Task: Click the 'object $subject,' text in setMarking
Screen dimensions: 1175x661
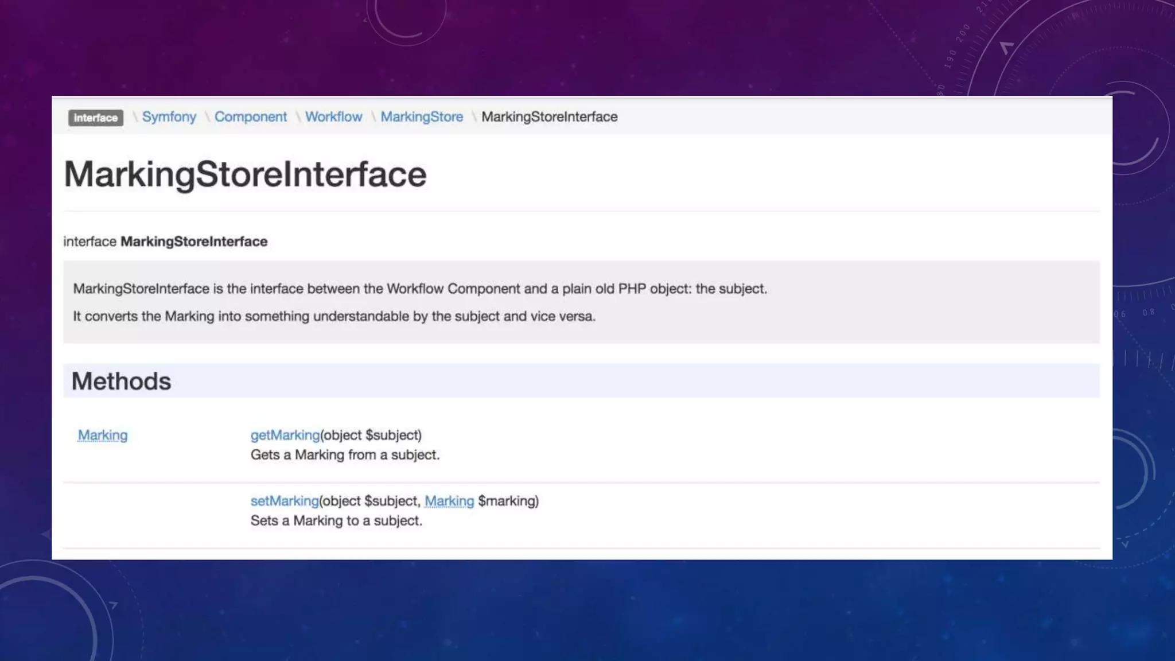Action: point(372,501)
